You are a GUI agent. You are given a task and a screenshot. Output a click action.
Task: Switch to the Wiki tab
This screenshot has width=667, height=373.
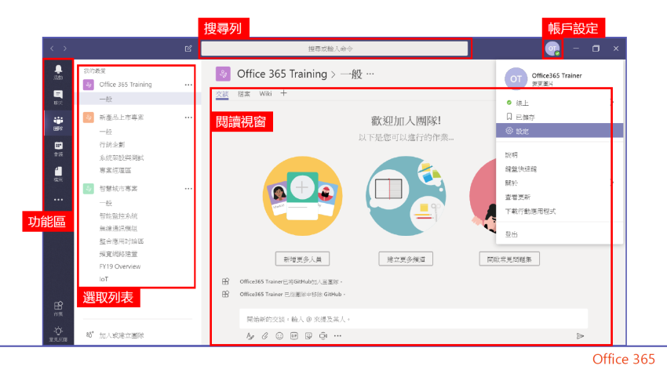[265, 94]
